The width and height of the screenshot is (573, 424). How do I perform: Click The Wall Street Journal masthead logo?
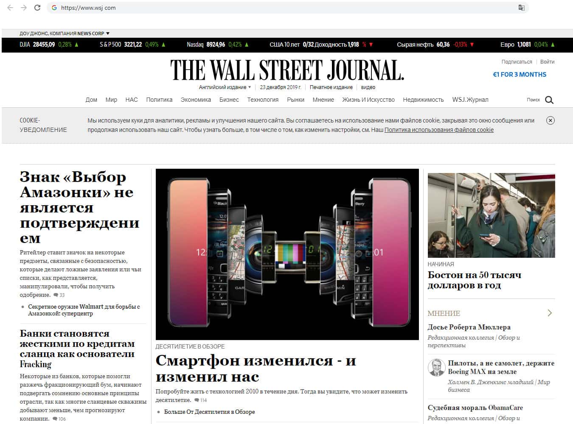click(x=287, y=70)
